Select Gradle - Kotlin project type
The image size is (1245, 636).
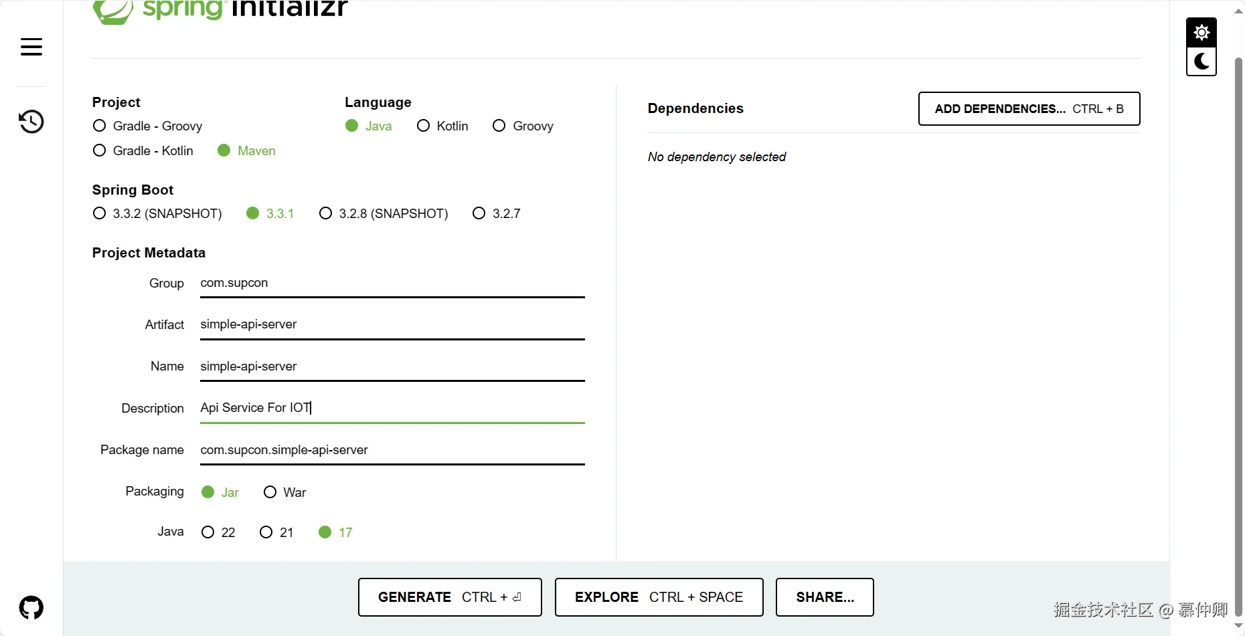(143, 150)
